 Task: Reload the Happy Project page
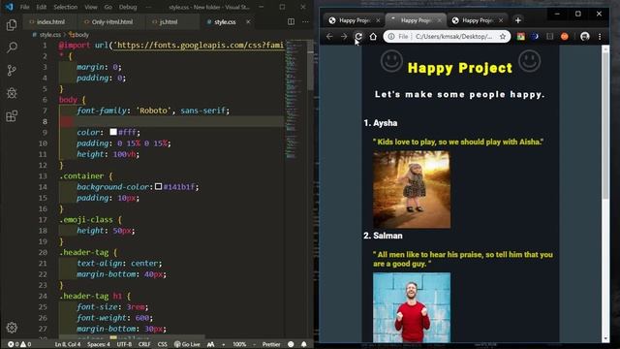(x=358, y=37)
